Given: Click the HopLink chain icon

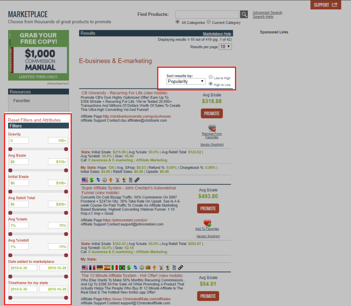Looking at the screenshot, I should [137, 180].
